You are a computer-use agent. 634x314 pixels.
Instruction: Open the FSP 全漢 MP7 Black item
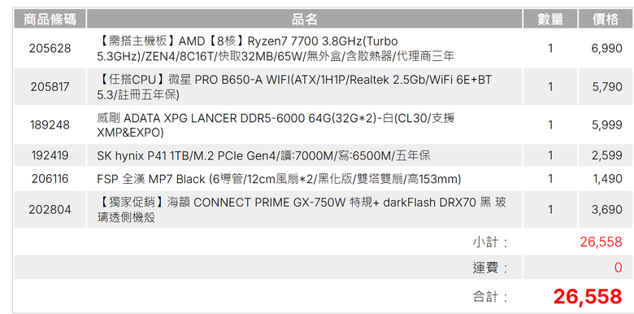(279, 179)
